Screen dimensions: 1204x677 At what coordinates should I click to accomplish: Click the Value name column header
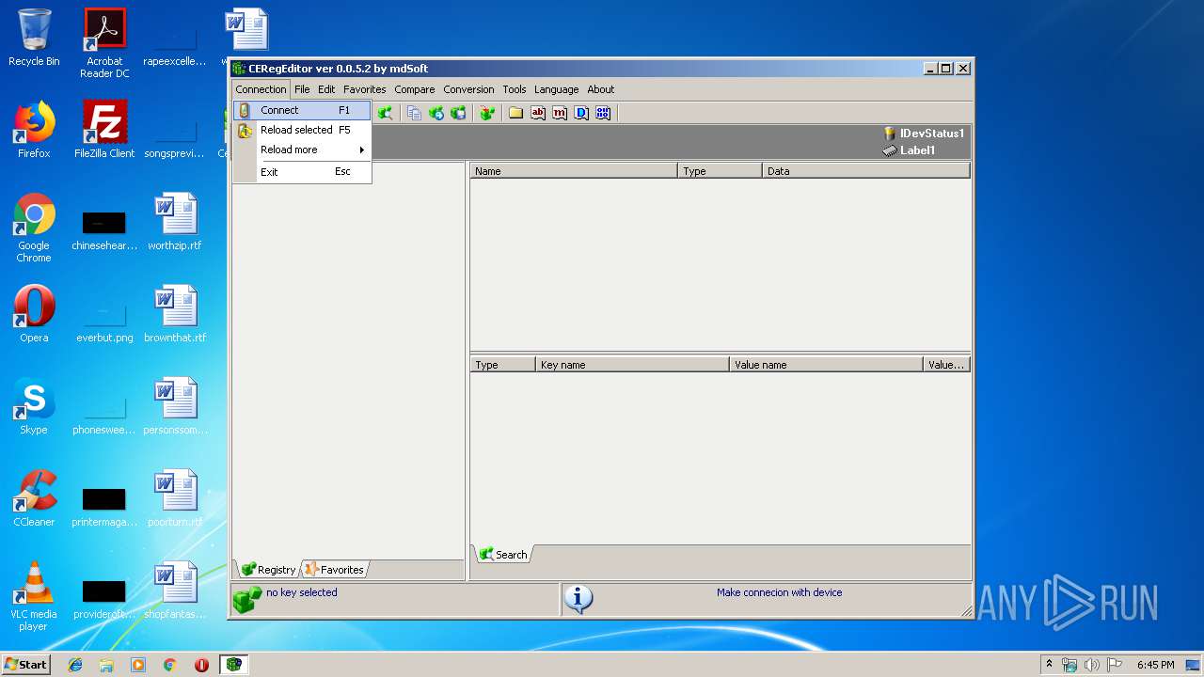(x=826, y=365)
